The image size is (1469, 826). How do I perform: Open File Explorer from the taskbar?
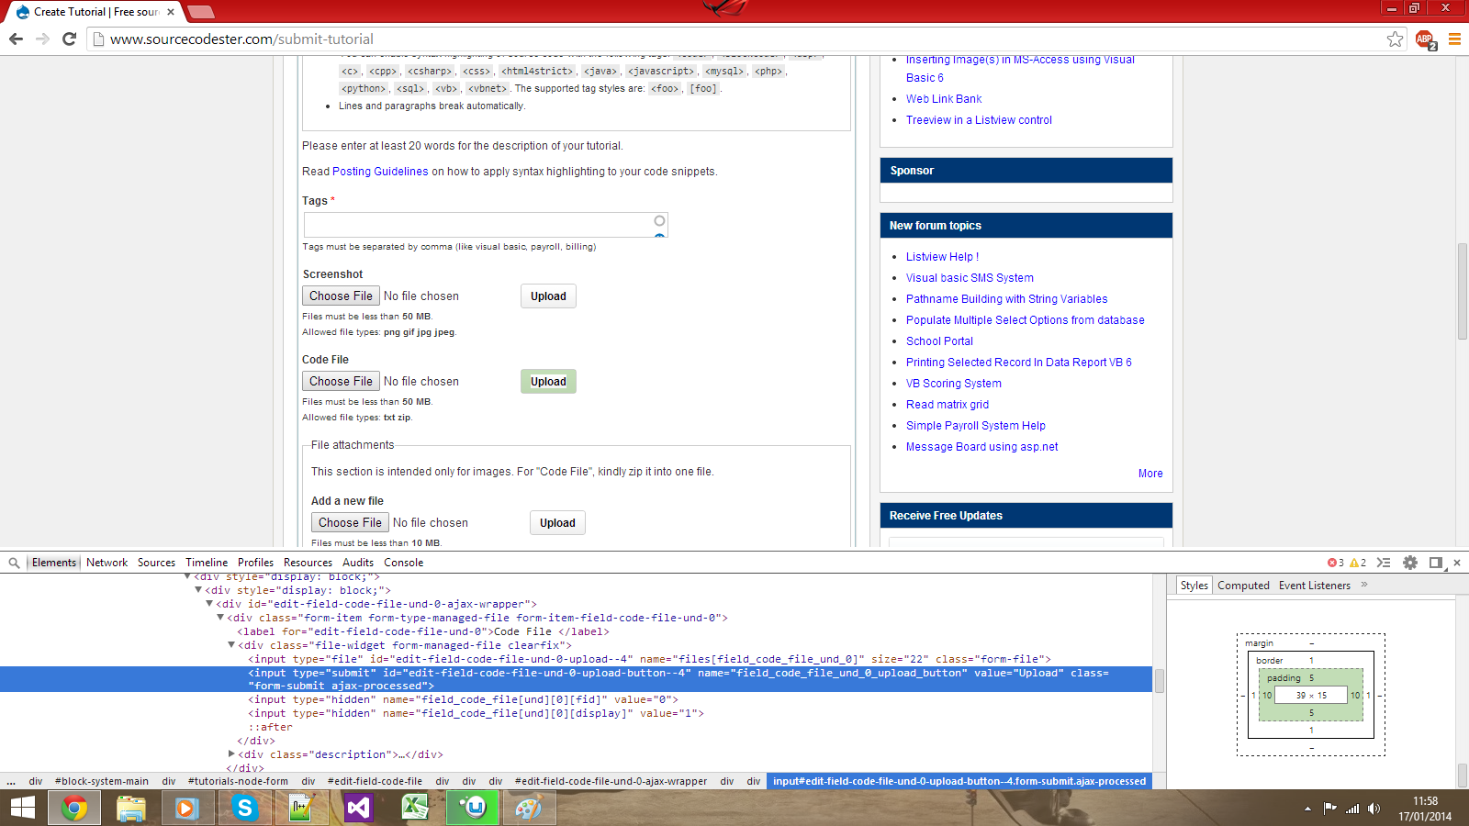(131, 808)
